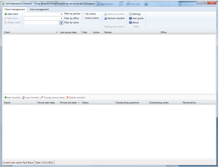Click the red Delete client cross icon
This screenshot has width=219, height=167.
[x=5, y=23]
